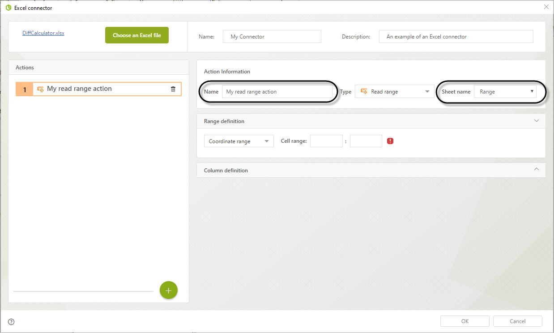Click Choose an Excel file button

coord(136,35)
